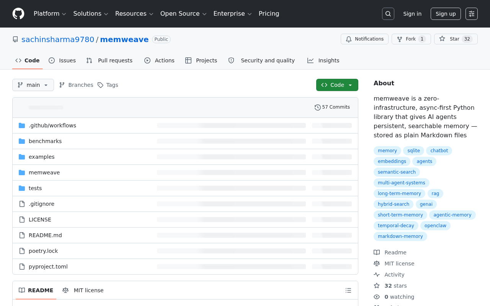Open the Pull requests tab
The width and height of the screenshot is (490, 306).
pyautogui.click(x=109, y=60)
